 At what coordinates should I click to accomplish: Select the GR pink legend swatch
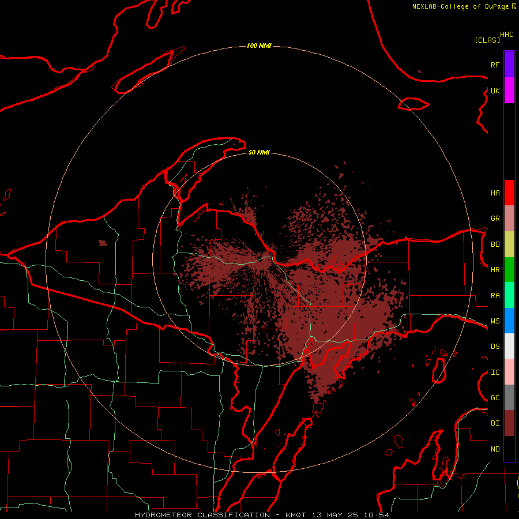click(509, 219)
